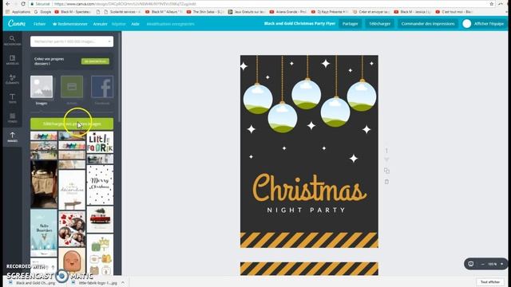Select the gifts and signs illustration thumbnail
The height and width of the screenshot is (287, 511).
coord(100,255)
